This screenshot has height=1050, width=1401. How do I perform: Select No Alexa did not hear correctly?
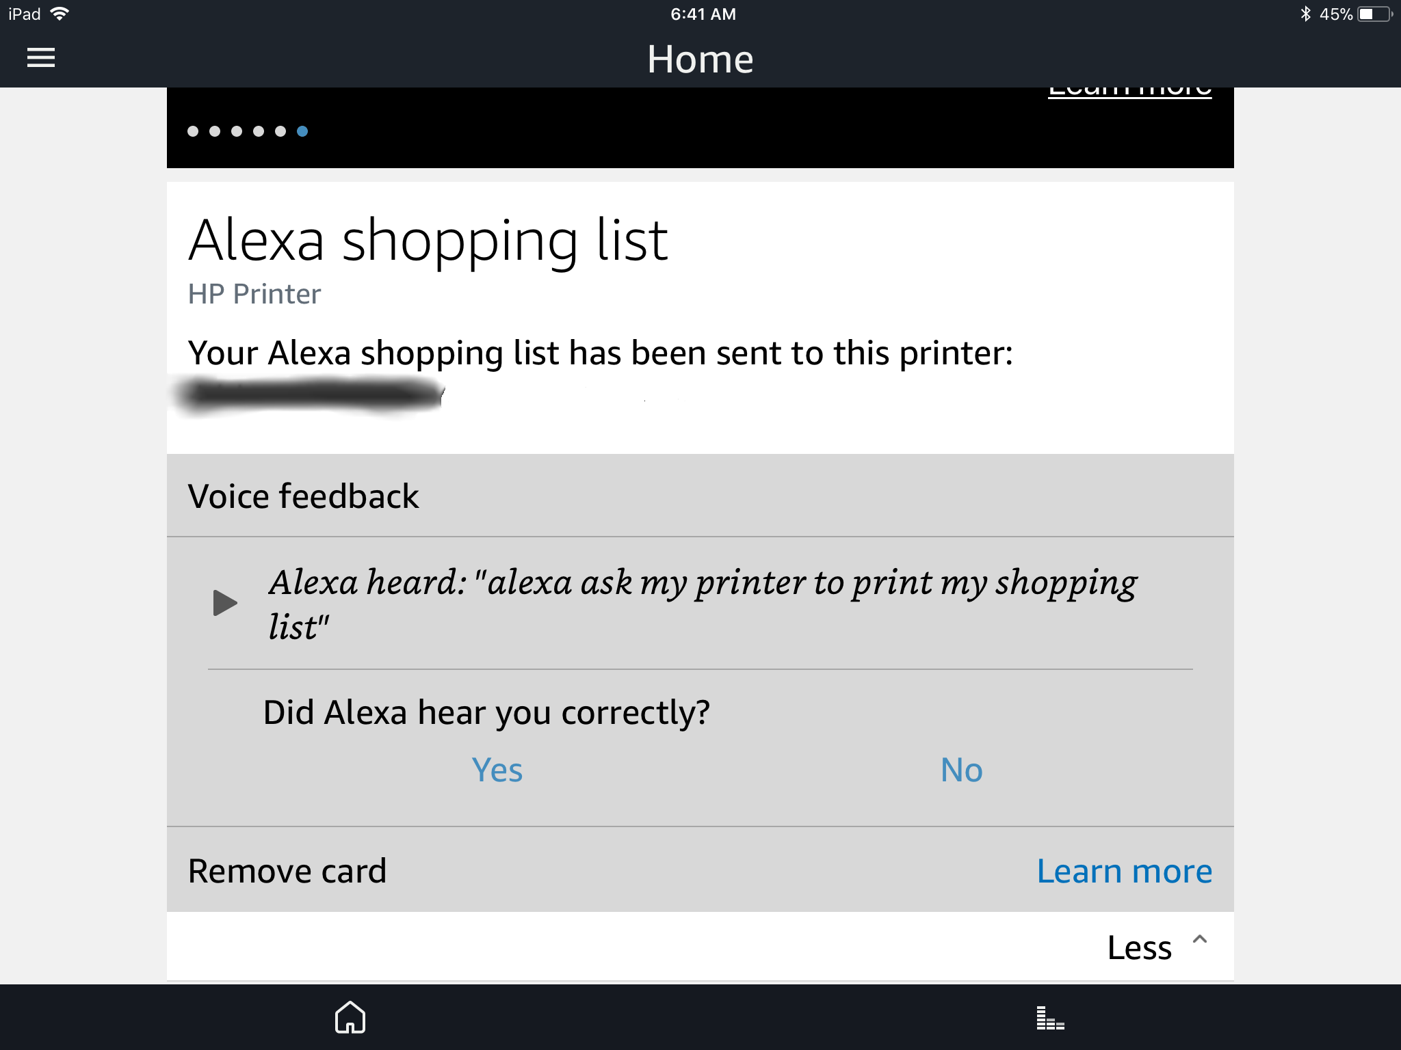tap(961, 769)
